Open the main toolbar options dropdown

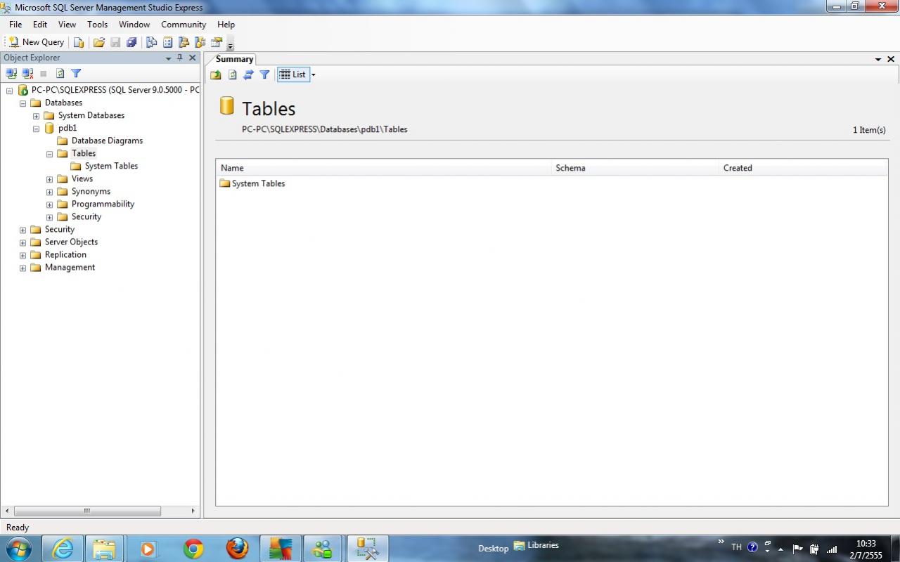click(230, 45)
